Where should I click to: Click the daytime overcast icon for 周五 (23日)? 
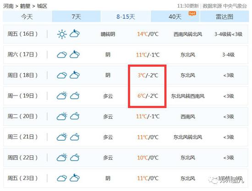click(62, 178)
